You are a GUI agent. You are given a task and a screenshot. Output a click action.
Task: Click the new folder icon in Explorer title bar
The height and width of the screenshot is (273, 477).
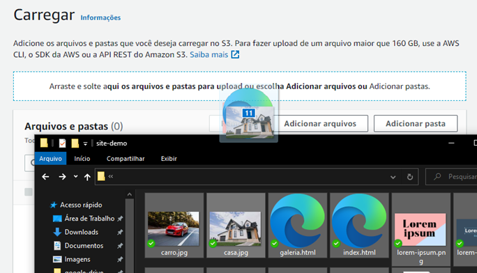[75, 143]
